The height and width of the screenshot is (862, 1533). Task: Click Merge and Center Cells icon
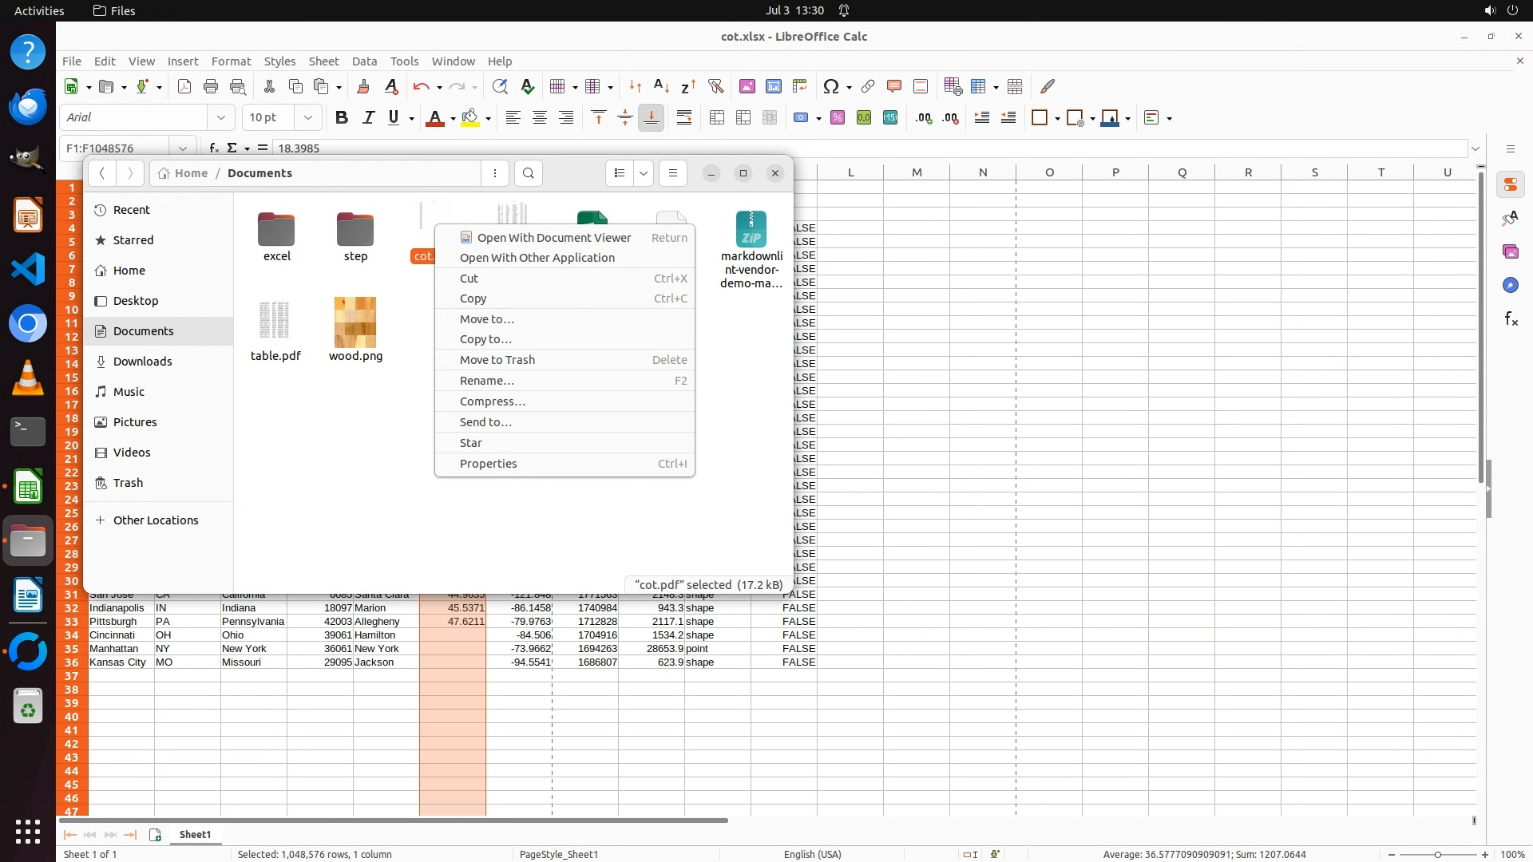pyautogui.click(x=717, y=118)
